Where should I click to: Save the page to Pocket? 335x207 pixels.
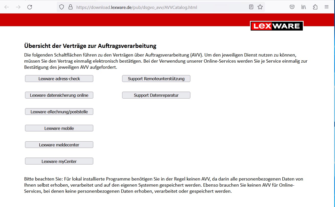292,7
